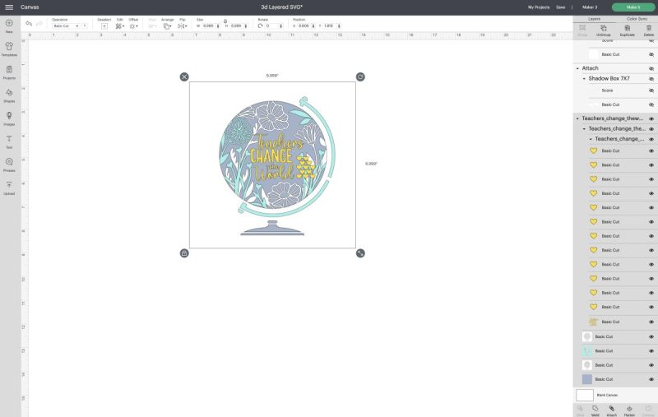Click the Deselect icon

pyautogui.click(x=104, y=26)
